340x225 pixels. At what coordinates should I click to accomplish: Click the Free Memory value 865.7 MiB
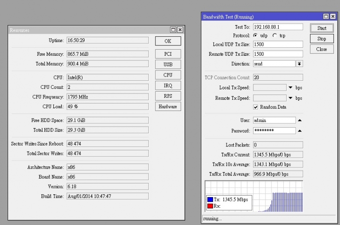click(x=108, y=54)
